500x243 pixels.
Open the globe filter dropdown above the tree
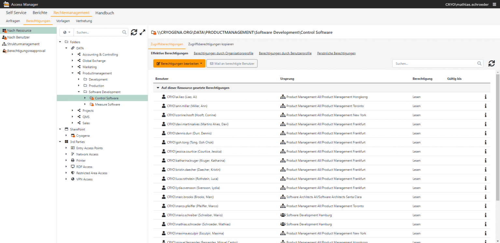tap(66, 32)
